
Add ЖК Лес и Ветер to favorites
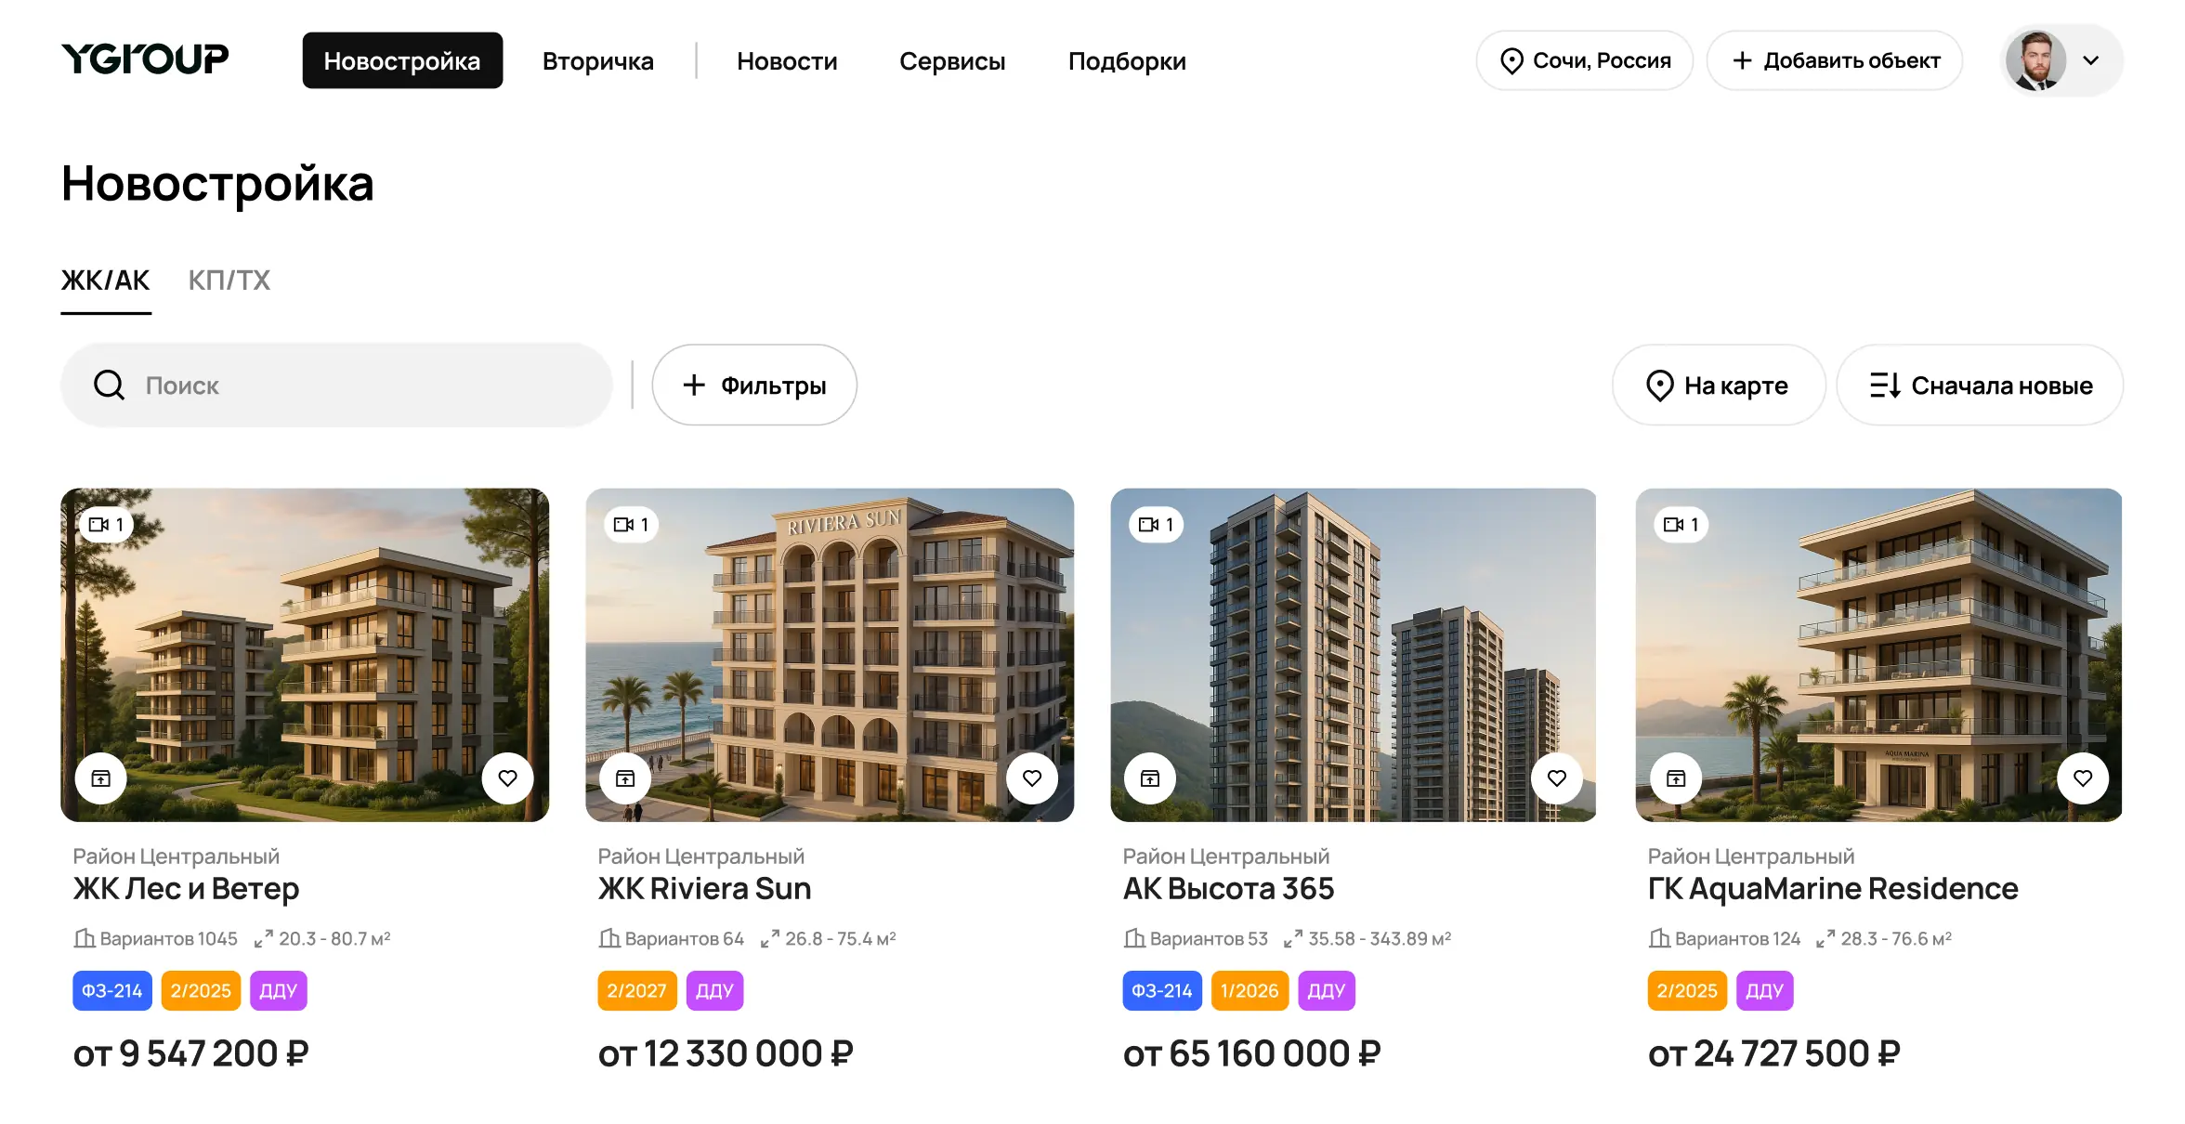[x=507, y=778]
